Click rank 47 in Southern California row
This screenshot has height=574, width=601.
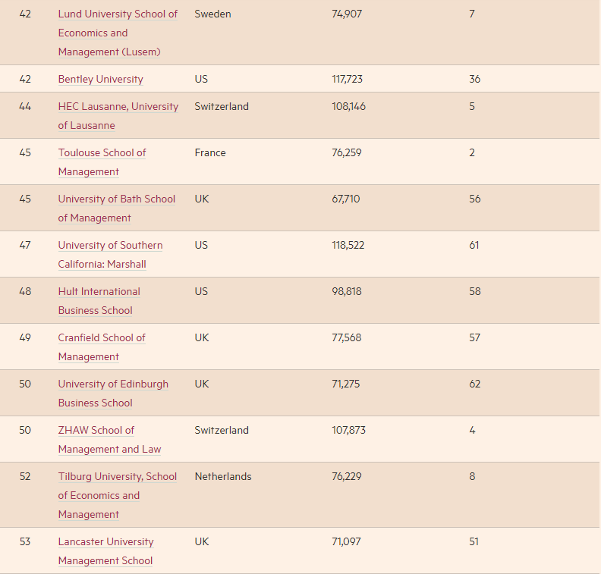pos(25,246)
